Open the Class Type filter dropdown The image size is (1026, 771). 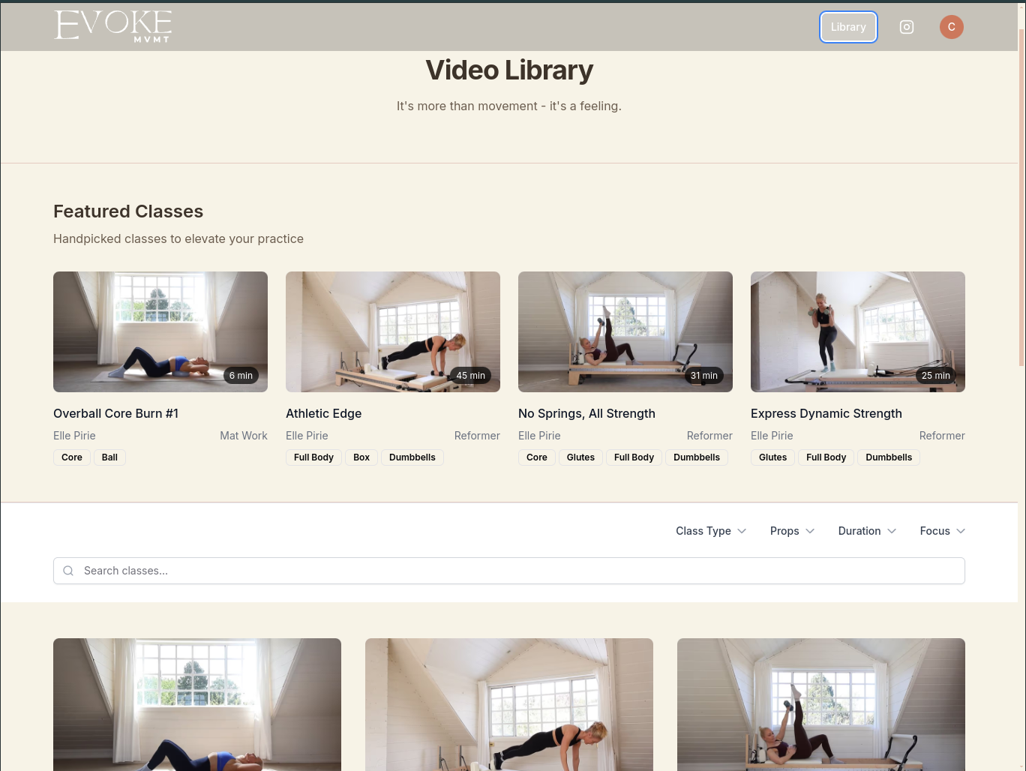point(709,531)
